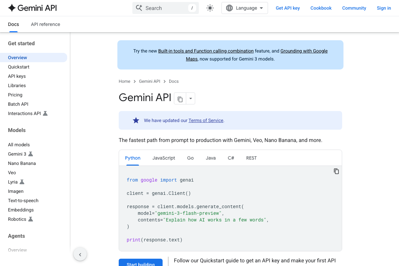Open Libraries sidebar item

click(17, 85)
